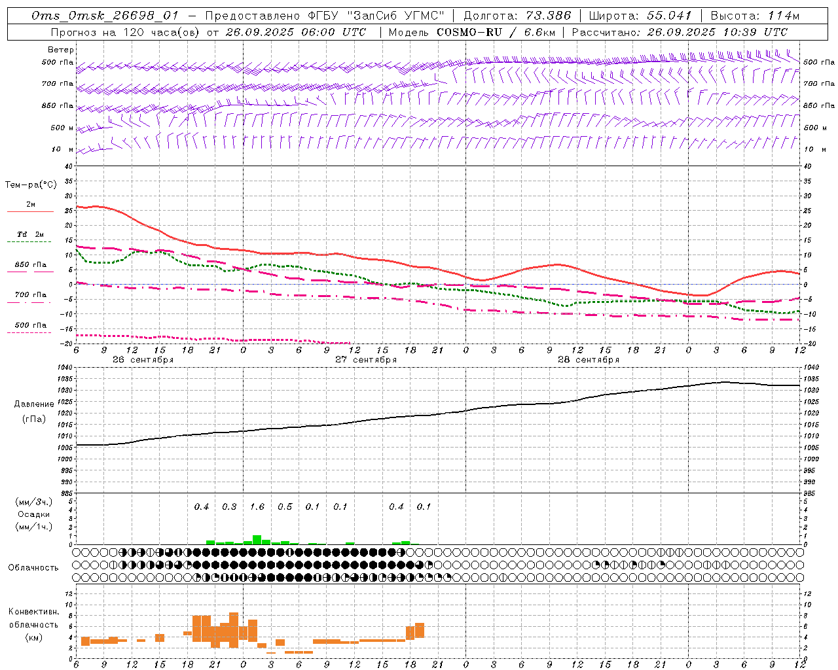Screen dimensions: 838x670
Task: Click the black pressure curve line
Action: coord(439,414)
